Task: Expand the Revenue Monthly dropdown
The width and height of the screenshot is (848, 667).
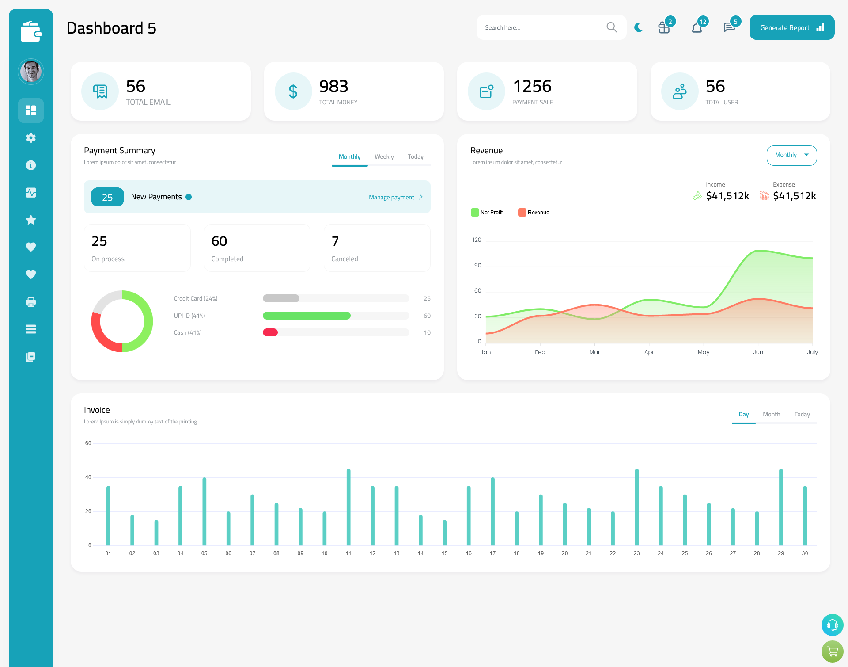Action: tap(791, 154)
